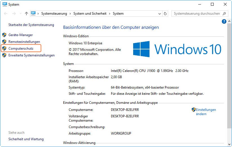232x147 pixels.
Task: Open Remoteeinstellungen link
Action: point(24,42)
